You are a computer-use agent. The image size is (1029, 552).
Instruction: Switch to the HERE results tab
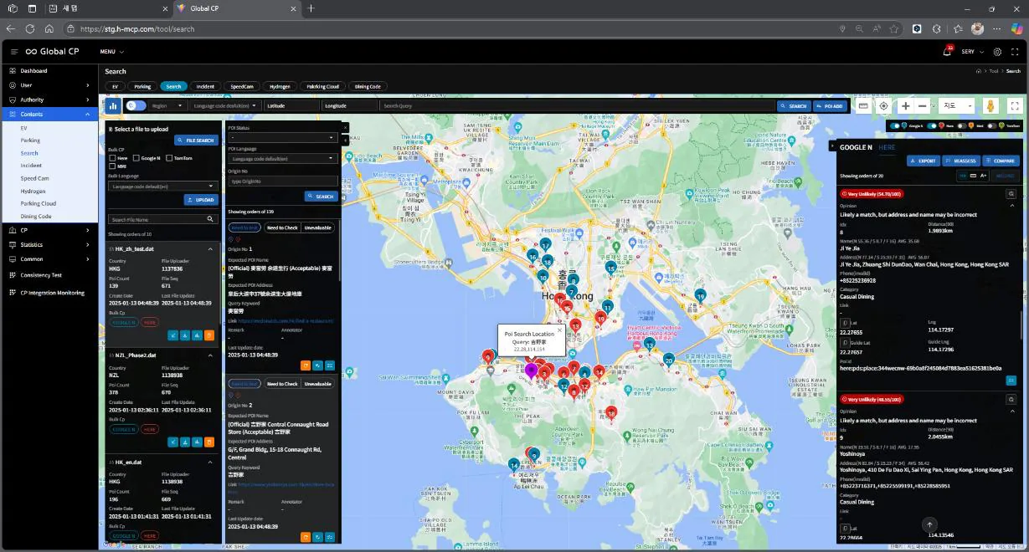click(886, 147)
